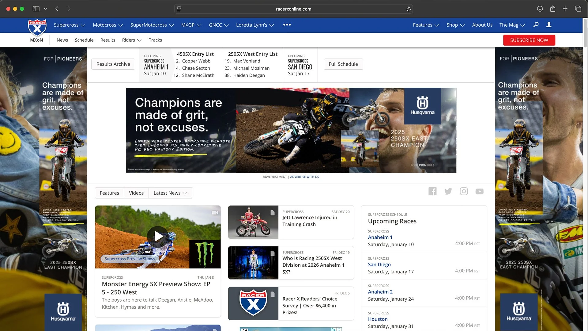Click the Racer X logo in header

point(37,28)
